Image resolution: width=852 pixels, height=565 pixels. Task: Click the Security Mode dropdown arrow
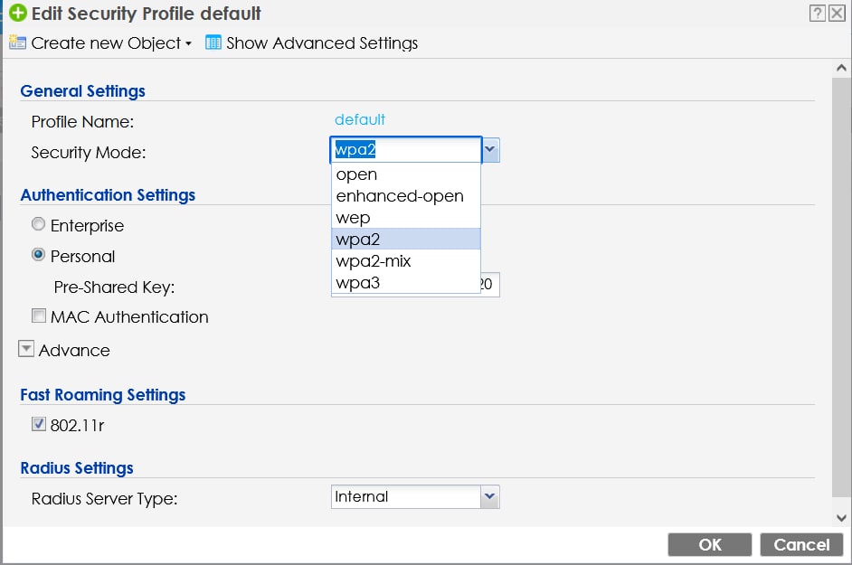(490, 150)
